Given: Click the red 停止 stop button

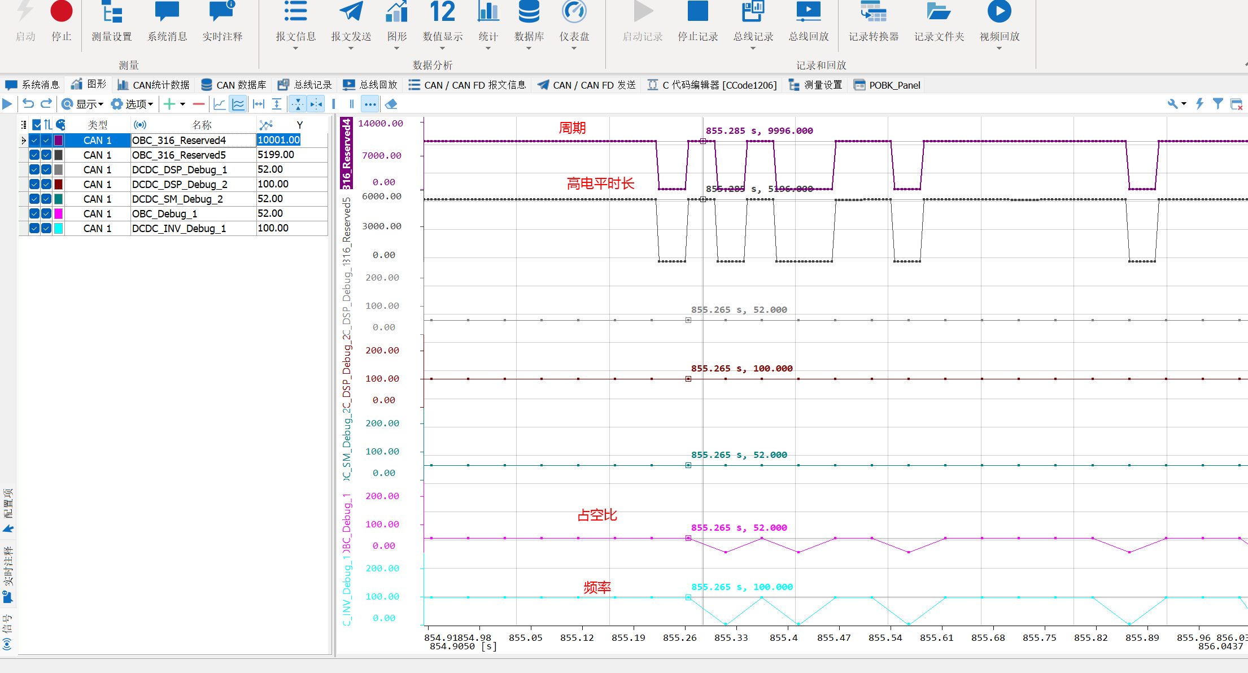Looking at the screenshot, I should [61, 12].
